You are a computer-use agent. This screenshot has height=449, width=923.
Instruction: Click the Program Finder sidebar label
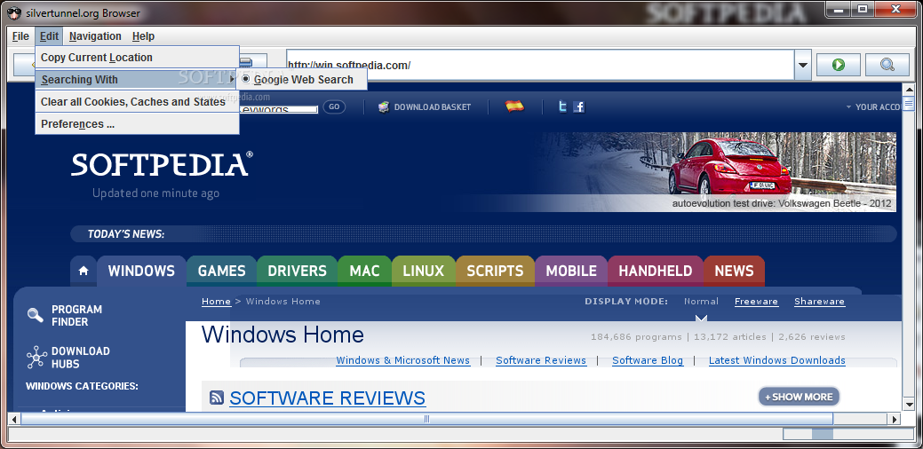pyautogui.click(x=76, y=316)
